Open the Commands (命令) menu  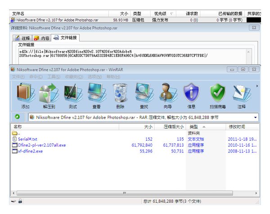click(36, 77)
